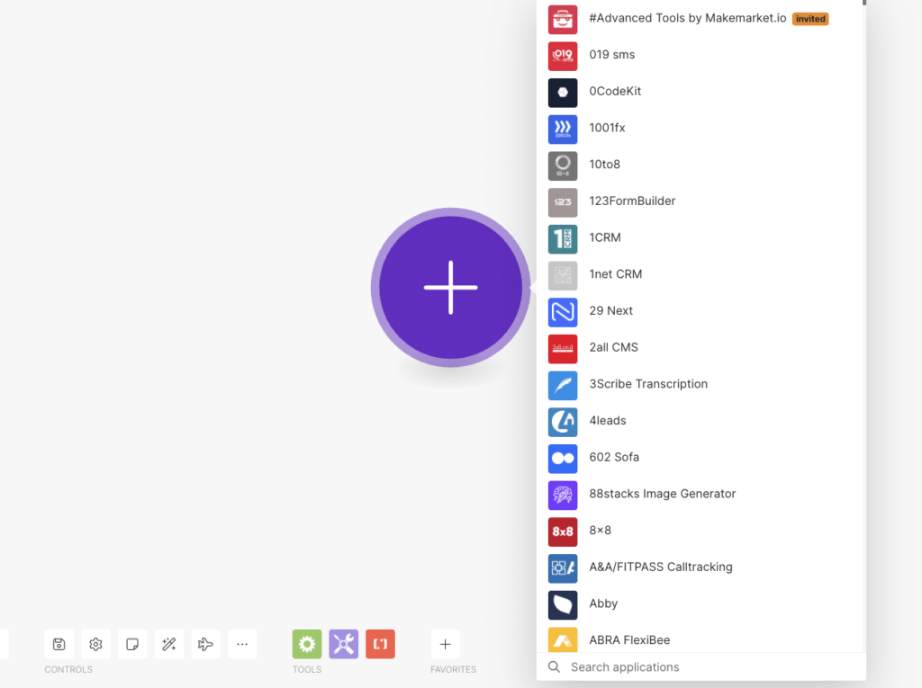Choose 123FormBuilder in the app list
This screenshot has height=688, width=922.
coord(632,201)
